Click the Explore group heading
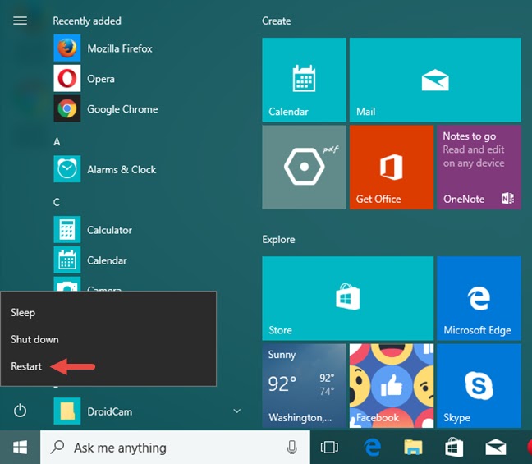Image resolution: width=532 pixels, height=464 pixels. (x=278, y=240)
